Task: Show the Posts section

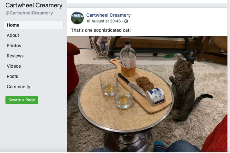Action: [x=13, y=76]
